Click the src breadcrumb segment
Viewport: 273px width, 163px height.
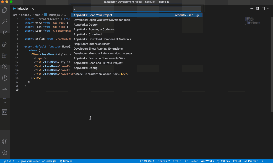(15, 15)
